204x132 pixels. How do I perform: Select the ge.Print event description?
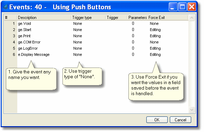24,36
